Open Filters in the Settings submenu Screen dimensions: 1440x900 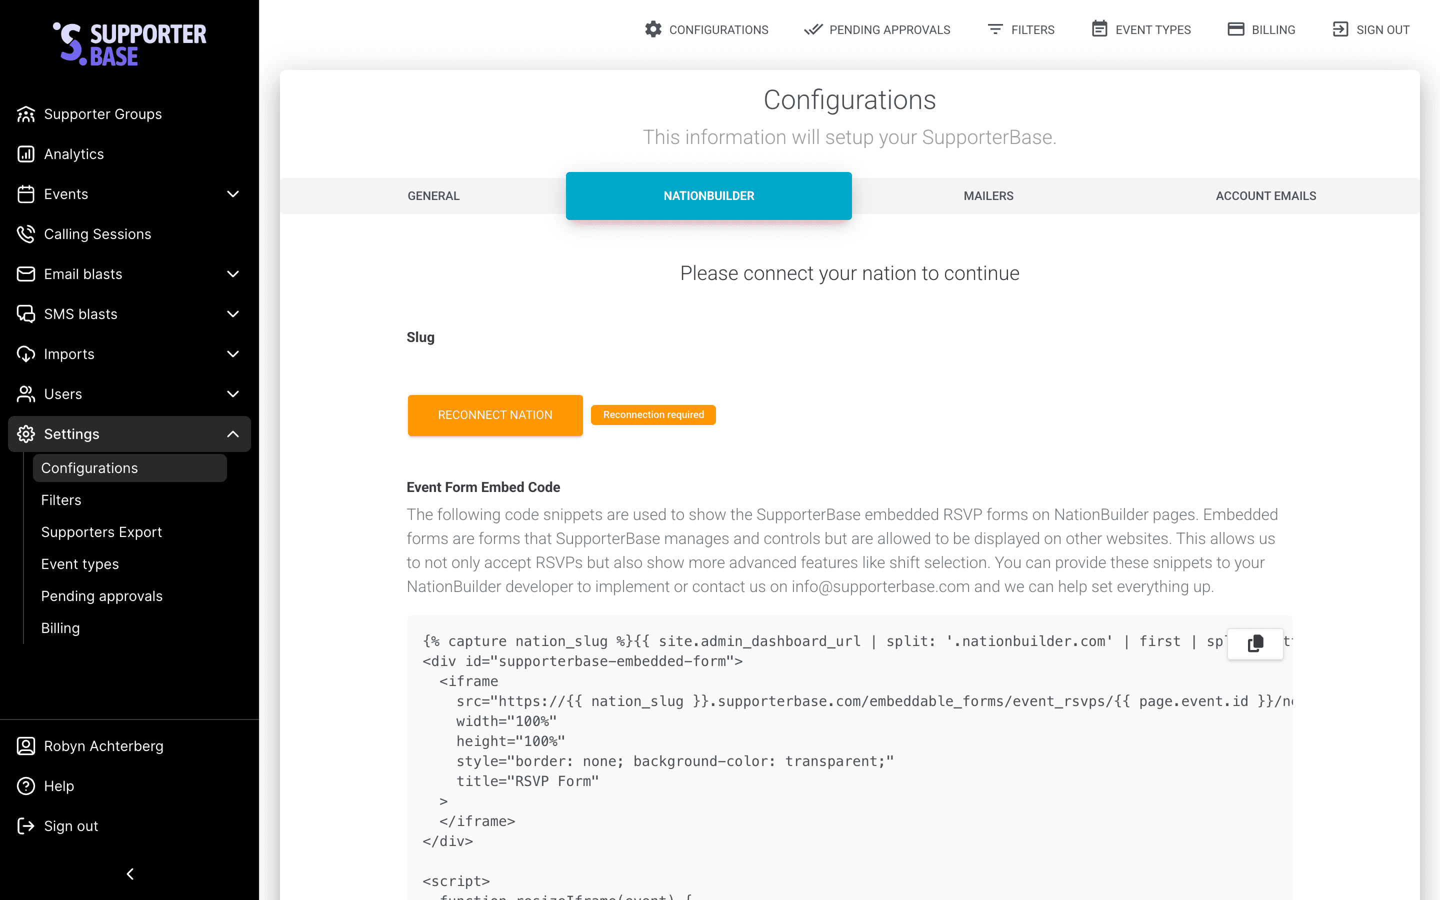[61, 500]
